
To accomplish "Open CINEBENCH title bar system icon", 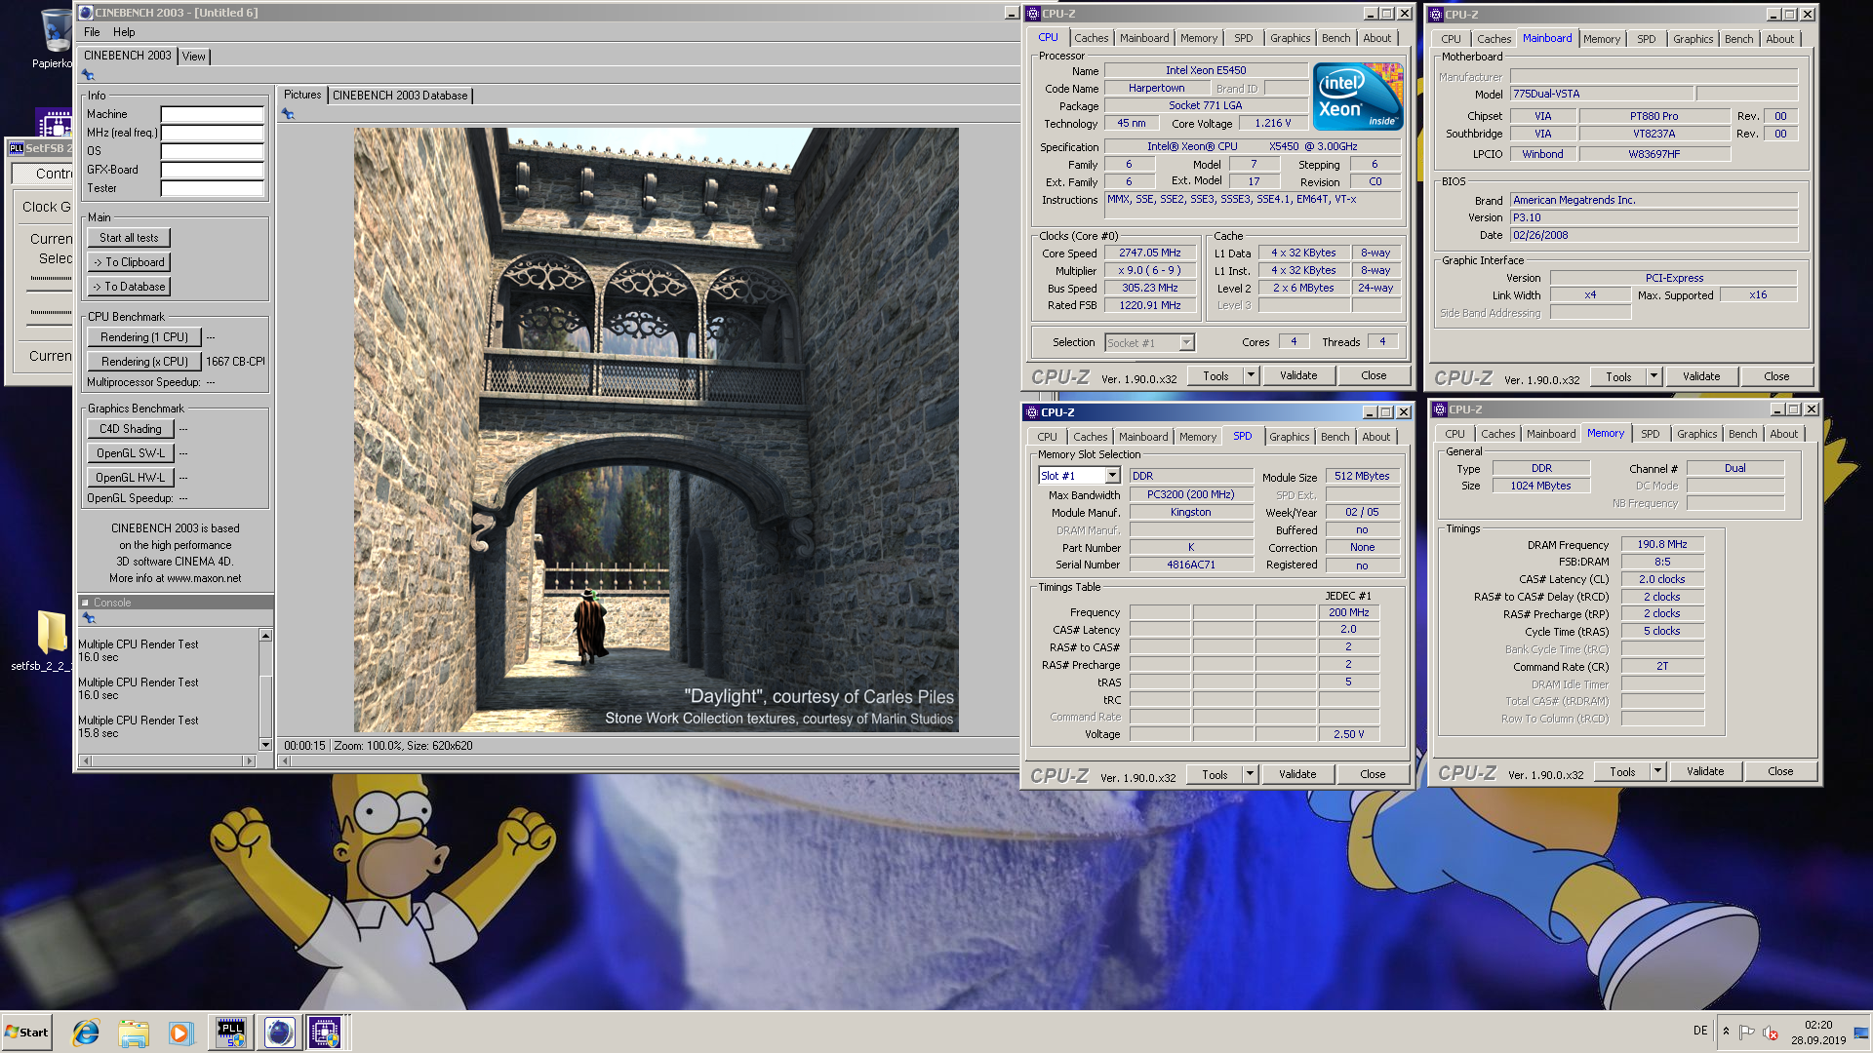I will 86,13.
